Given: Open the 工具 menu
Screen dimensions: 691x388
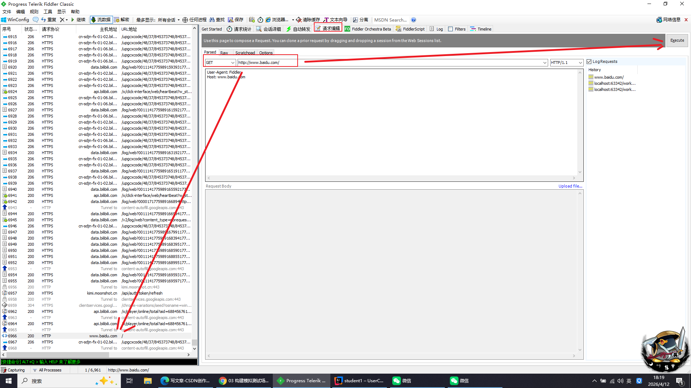Looking at the screenshot, I should [48, 12].
